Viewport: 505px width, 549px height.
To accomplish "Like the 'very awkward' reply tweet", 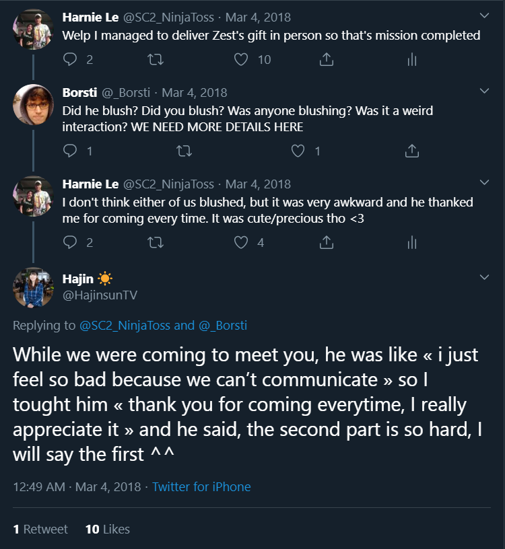I will pyautogui.click(x=241, y=242).
